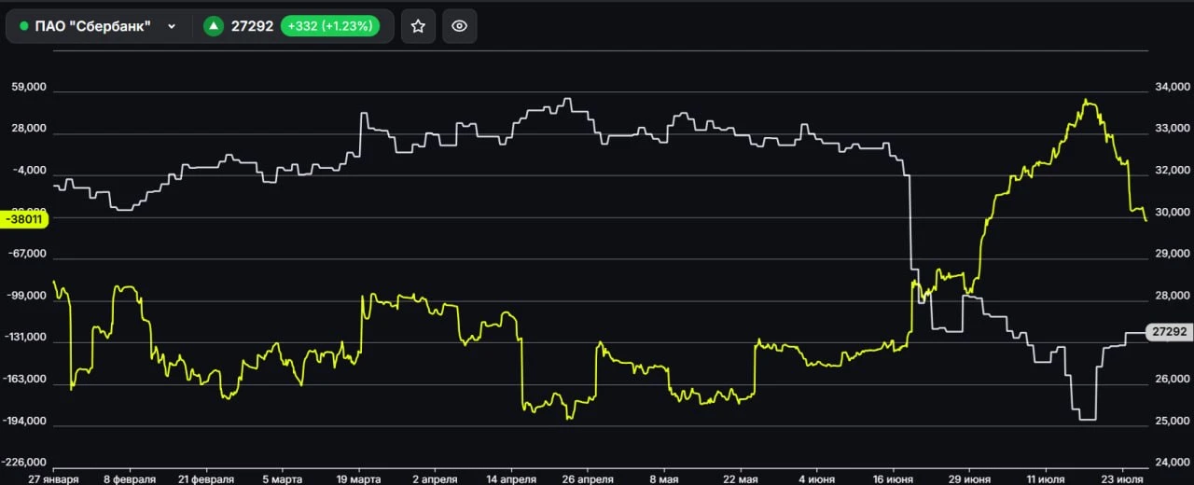Screen dimensions: 1194x485
Task: Pick the 4 июня date label
Action: coord(817,478)
